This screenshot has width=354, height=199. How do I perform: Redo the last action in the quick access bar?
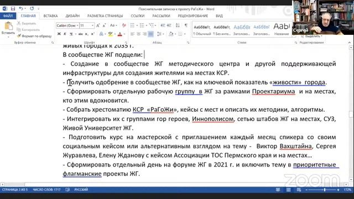pyautogui.click(x=32, y=9)
